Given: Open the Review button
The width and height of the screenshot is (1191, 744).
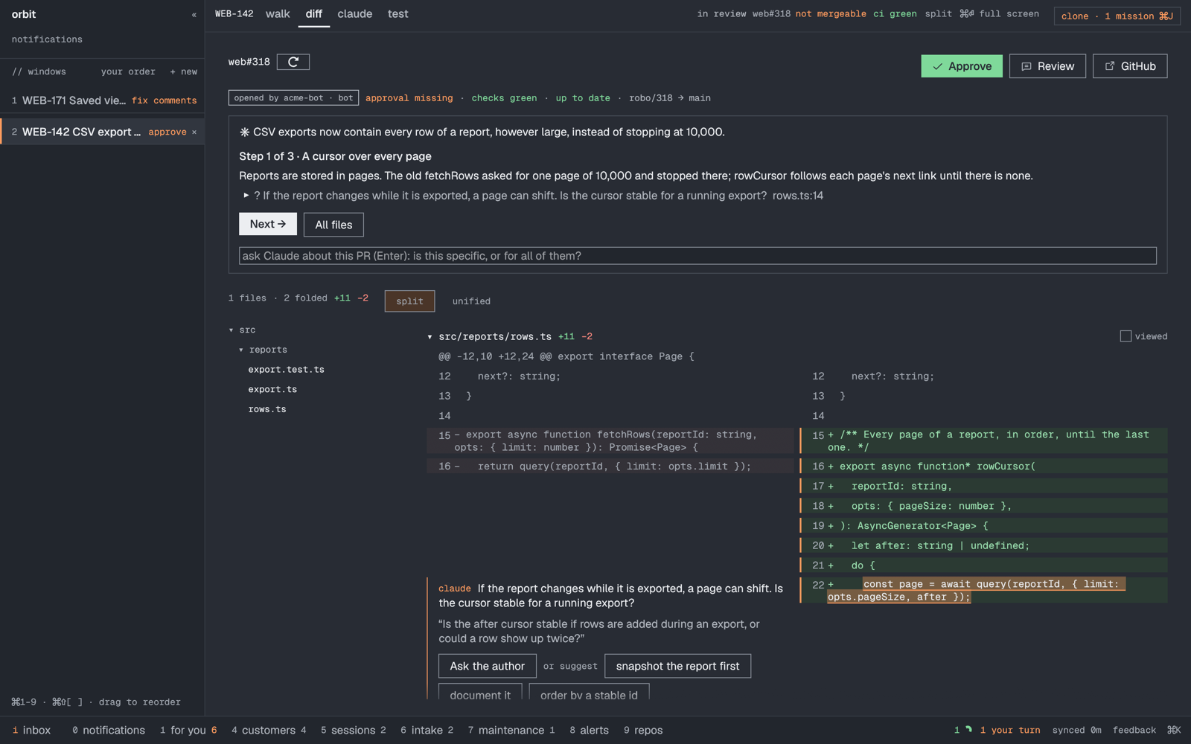Looking at the screenshot, I should pos(1047,66).
